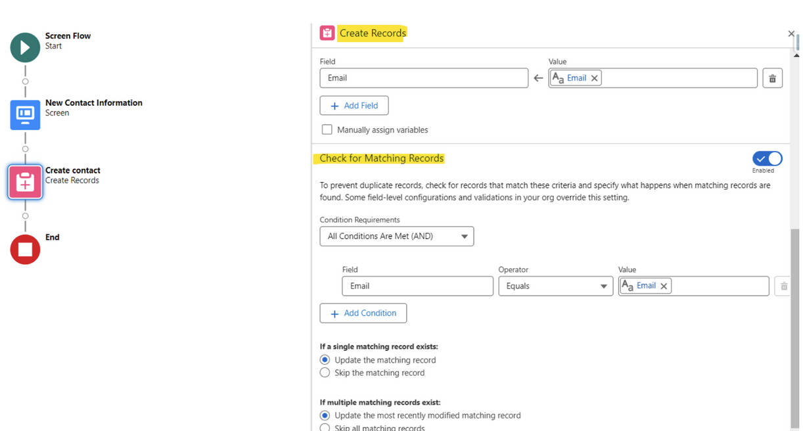Open the Create contact Create Records node
The height and width of the screenshot is (431, 803).
tap(24, 182)
